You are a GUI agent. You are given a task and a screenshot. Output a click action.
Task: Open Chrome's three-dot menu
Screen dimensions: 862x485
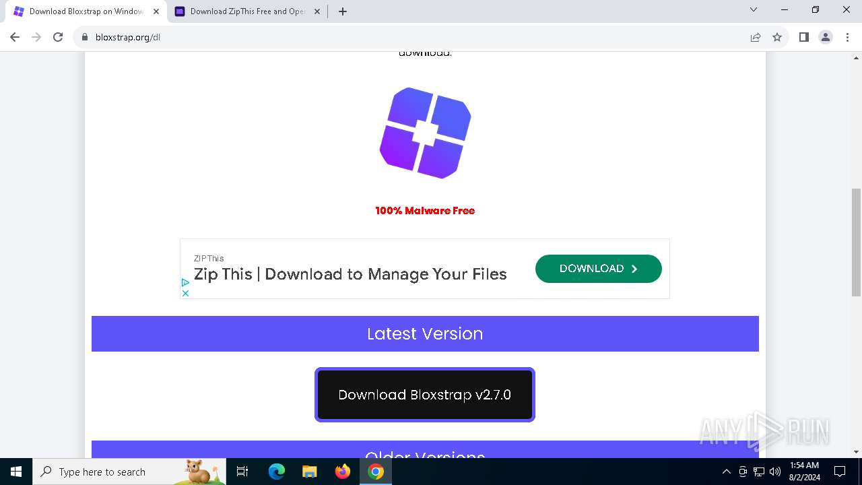coord(847,37)
